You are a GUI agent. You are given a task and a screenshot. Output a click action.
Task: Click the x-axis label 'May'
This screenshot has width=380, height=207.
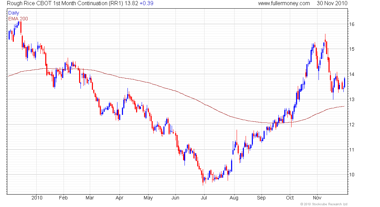pyautogui.click(x=148, y=198)
